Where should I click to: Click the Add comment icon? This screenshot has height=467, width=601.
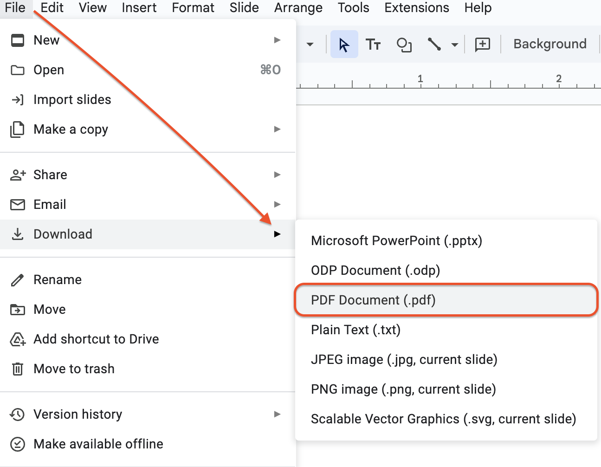(483, 45)
